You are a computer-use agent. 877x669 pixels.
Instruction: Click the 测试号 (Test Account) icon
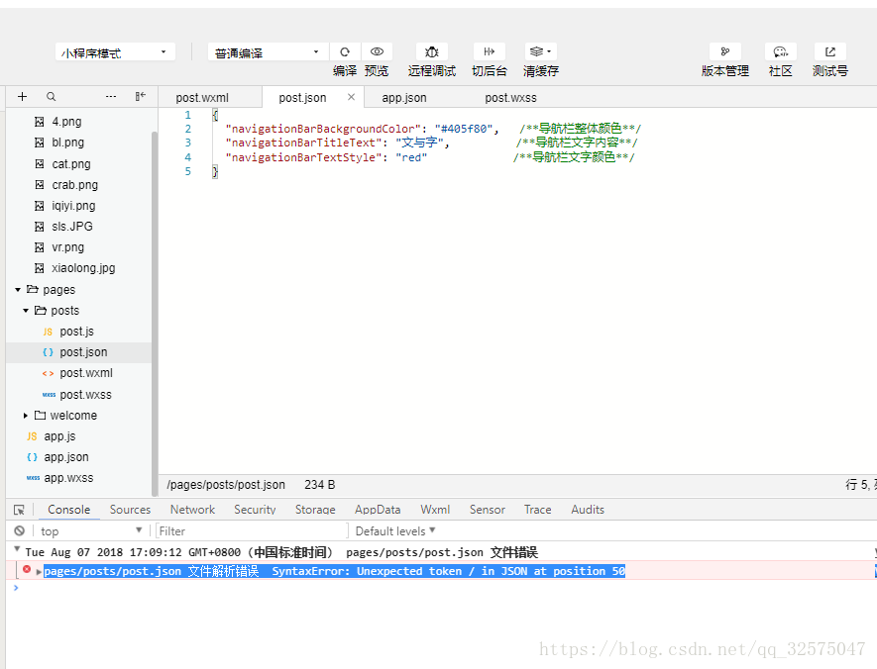pos(829,50)
